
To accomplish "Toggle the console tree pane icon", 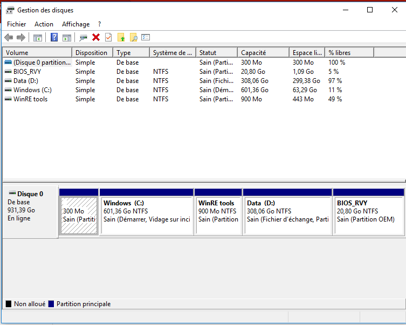I will coord(38,38).
